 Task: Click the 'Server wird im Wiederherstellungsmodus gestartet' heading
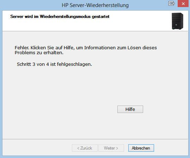[60, 17]
